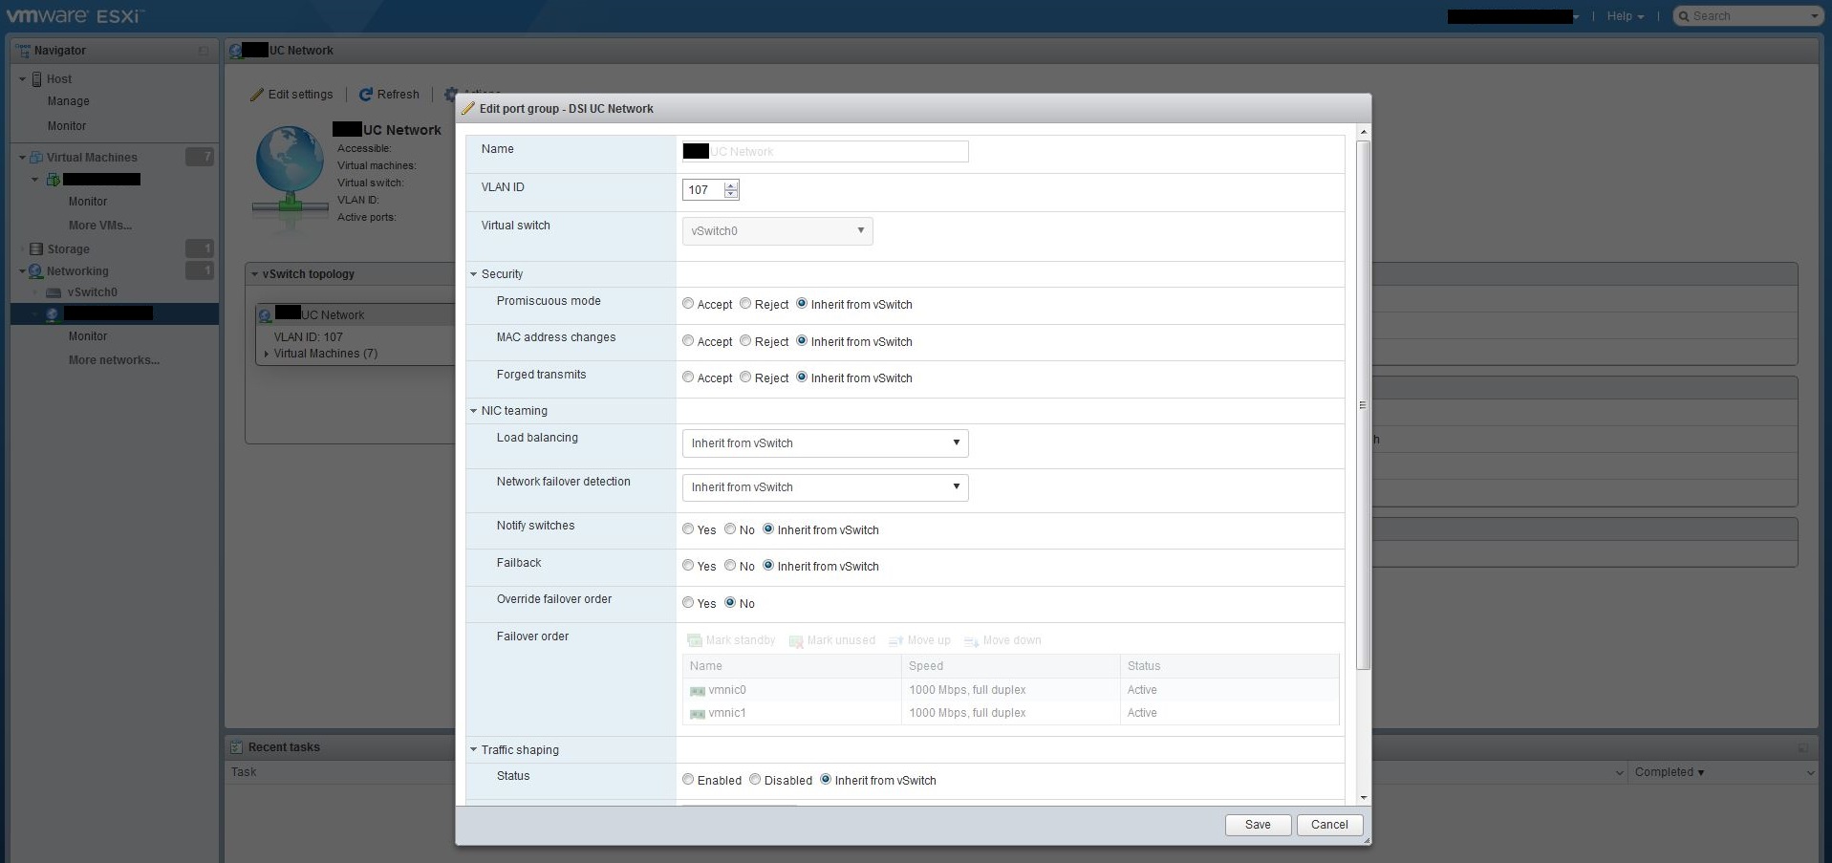Viewport: 1832px width, 863px height.
Task: Expand Virtual Machines (7) in vSwitch topology
Action: tap(266, 354)
